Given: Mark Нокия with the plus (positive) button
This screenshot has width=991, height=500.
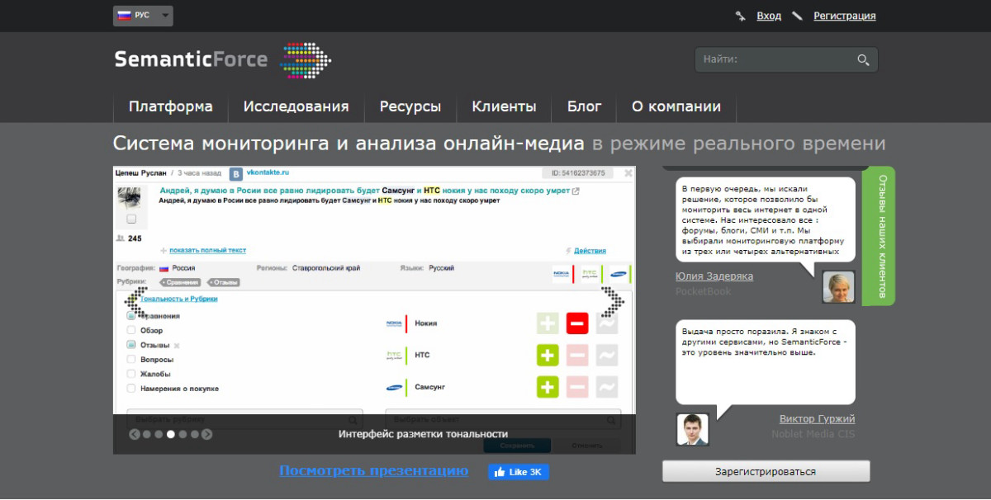Looking at the screenshot, I should coord(548,323).
